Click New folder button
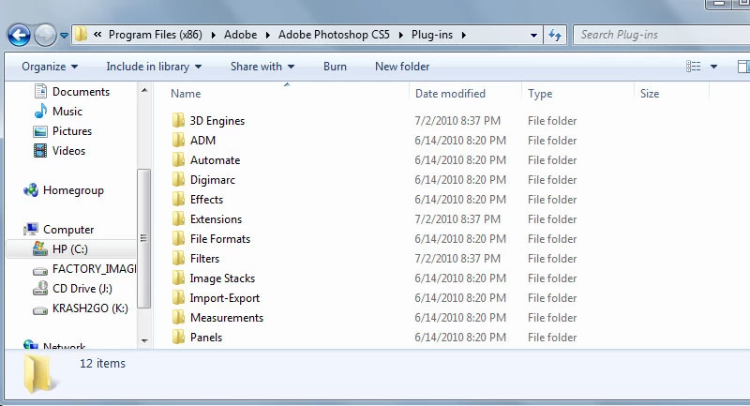Image resolution: width=750 pixels, height=406 pixels. pos(402,67)
